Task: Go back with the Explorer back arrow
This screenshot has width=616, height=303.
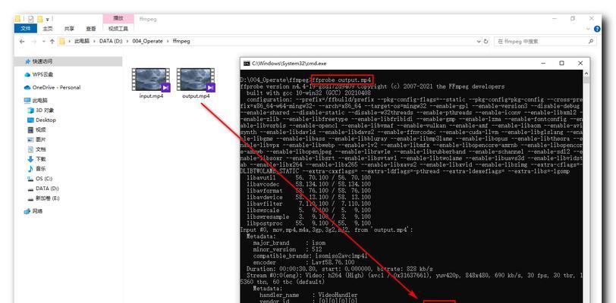Action: [x=21, y=41]
